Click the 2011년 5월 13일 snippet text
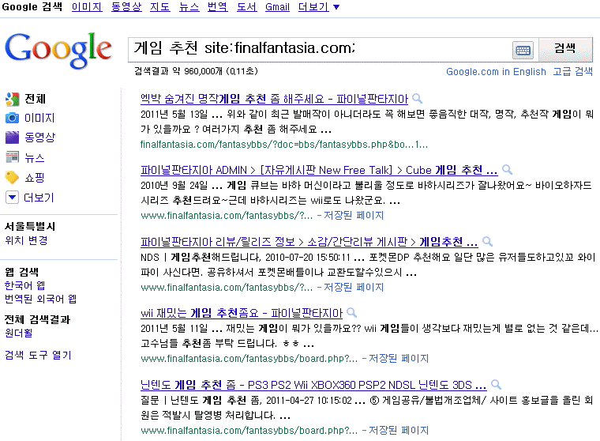600x441 pixels. (x=174, y=114)
